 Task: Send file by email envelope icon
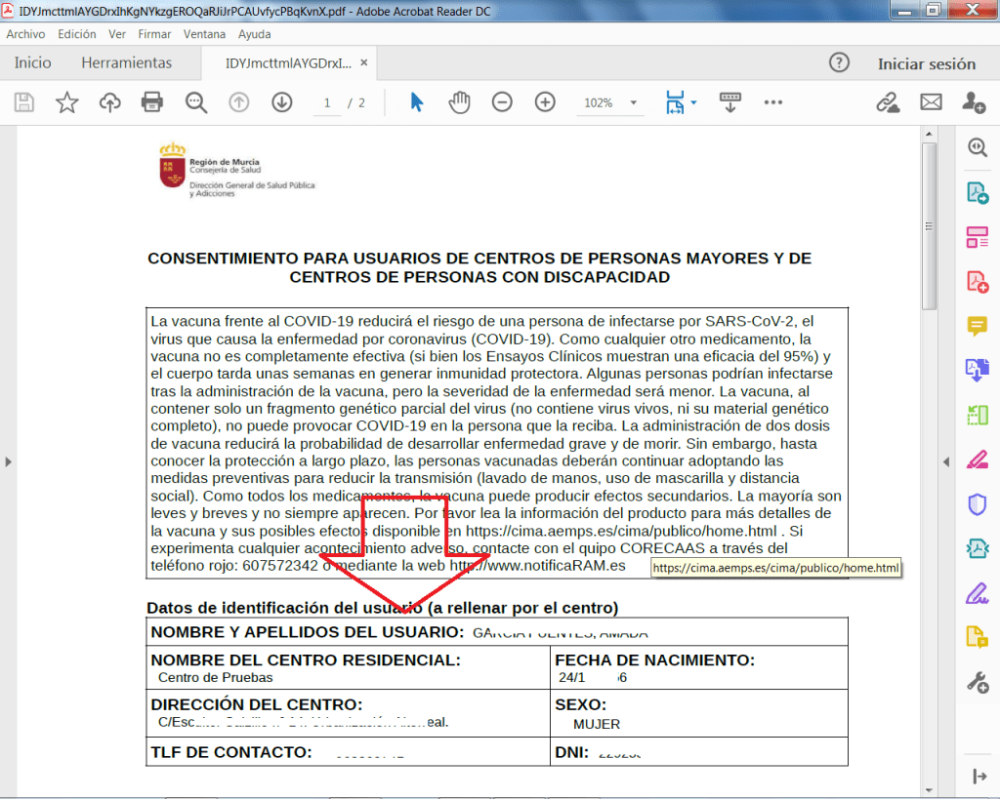tap(931, 102)
